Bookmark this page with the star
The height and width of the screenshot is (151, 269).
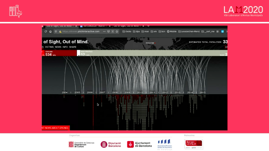click(117, 32)
